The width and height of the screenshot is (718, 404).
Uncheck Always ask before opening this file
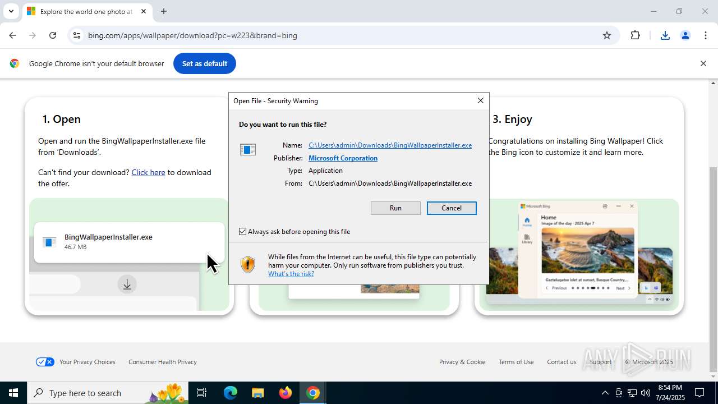point(243,231)
